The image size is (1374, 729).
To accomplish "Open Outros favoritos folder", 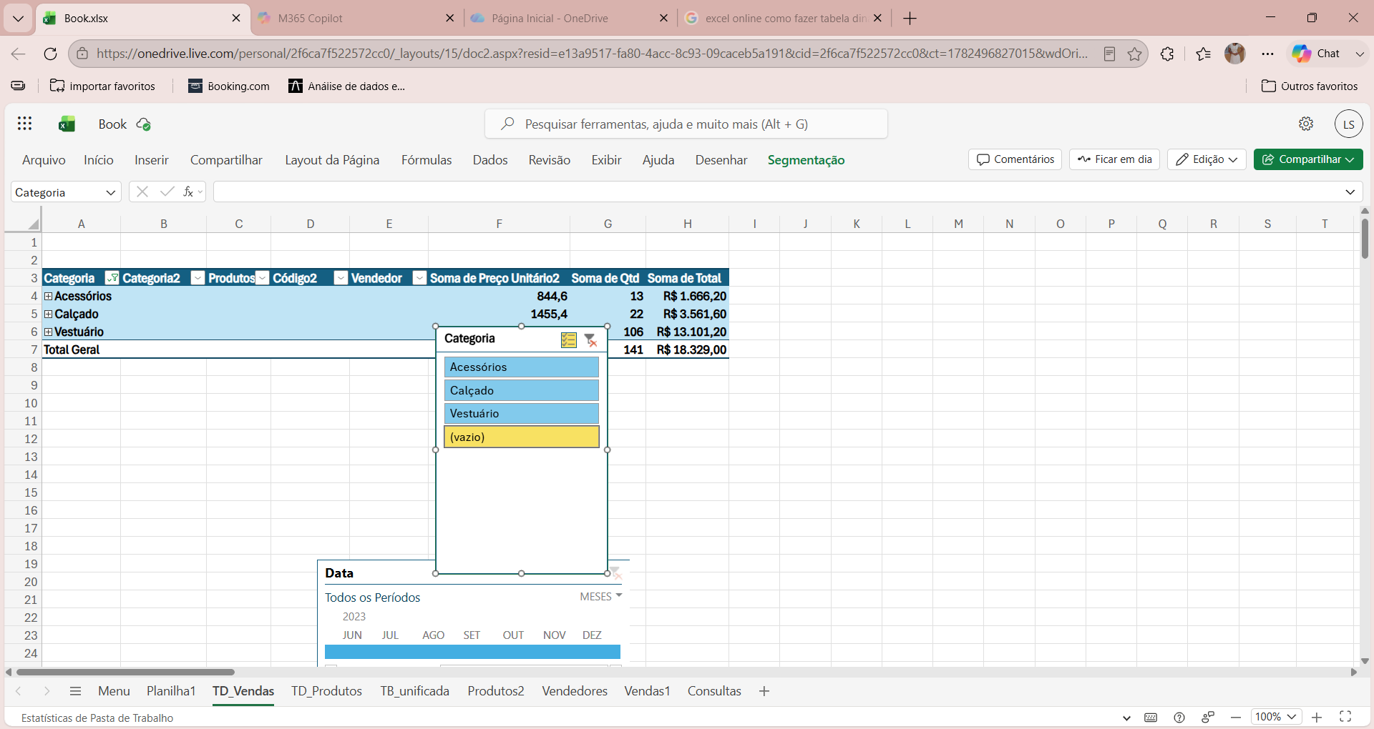I will coord(1310,86).
